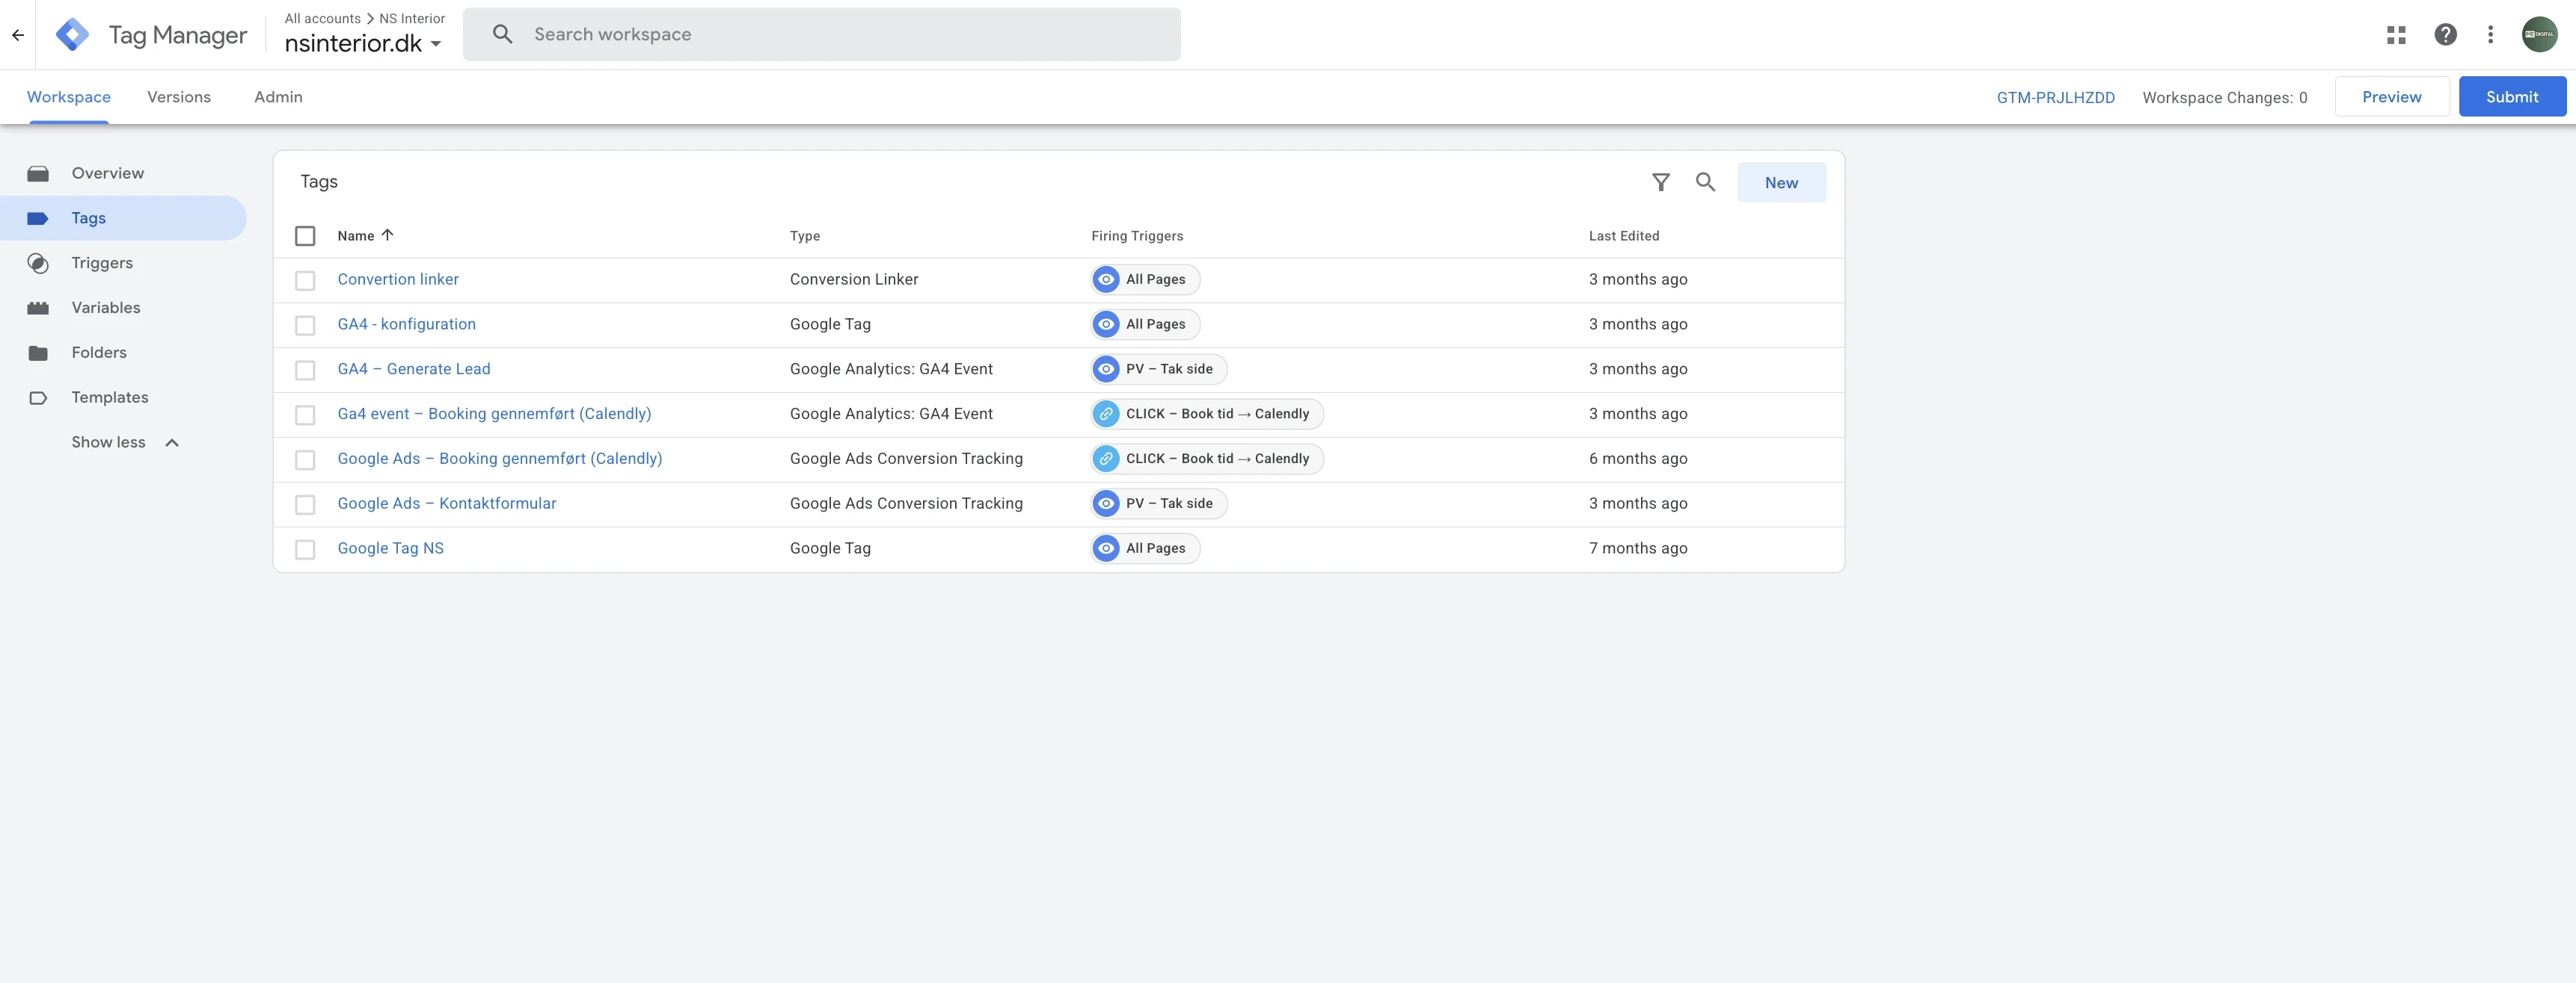The width and height of the screenshot is (2576, 983).
Task: Open Google Ads – Booking gennemført (Calendly) tag
Action: click(500, 459)
